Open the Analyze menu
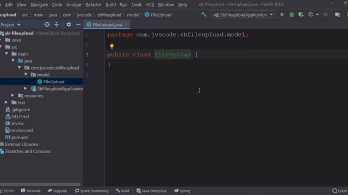 point(74,5)
